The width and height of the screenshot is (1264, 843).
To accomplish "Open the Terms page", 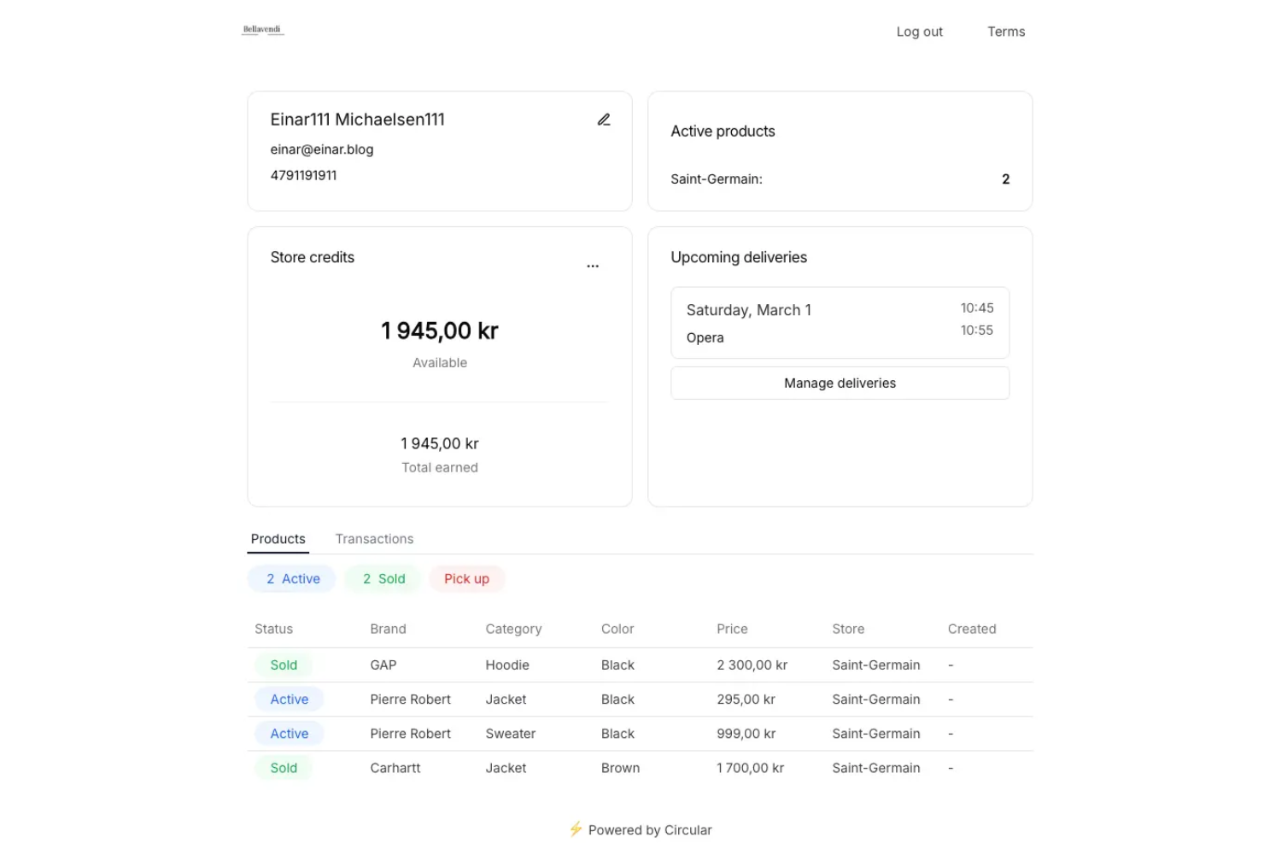I will click(1005, 32).
